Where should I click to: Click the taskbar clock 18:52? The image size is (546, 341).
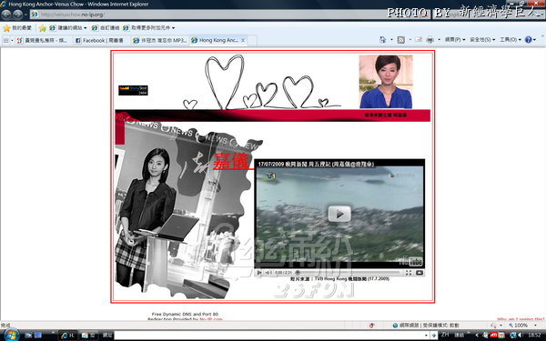534,335
